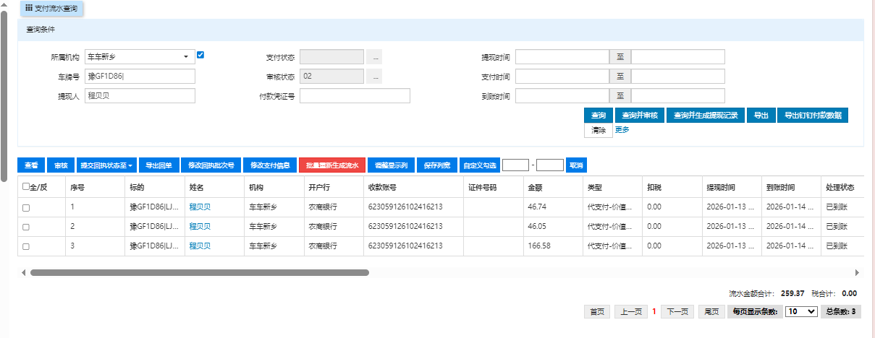The height and width of the screenshot is (338, 875).
Task: Click the 调整显示列 button
Action: (x=391, y=165)
